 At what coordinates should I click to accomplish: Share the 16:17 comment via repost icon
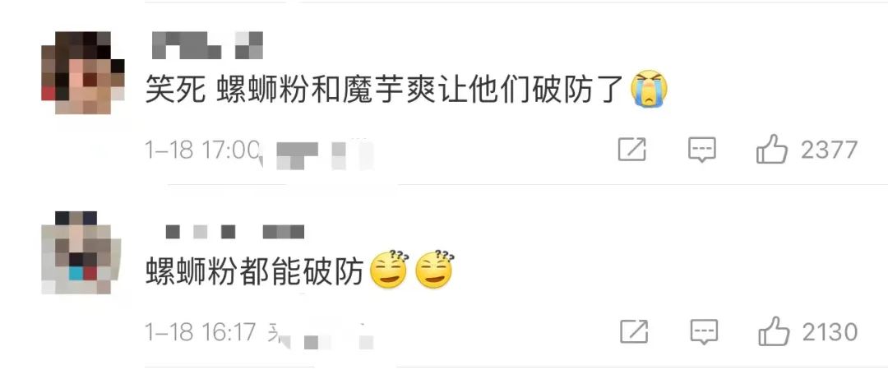coord(634,331)
